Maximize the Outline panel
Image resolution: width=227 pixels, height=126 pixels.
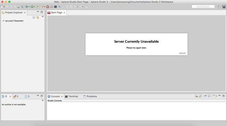coord(42,96)
